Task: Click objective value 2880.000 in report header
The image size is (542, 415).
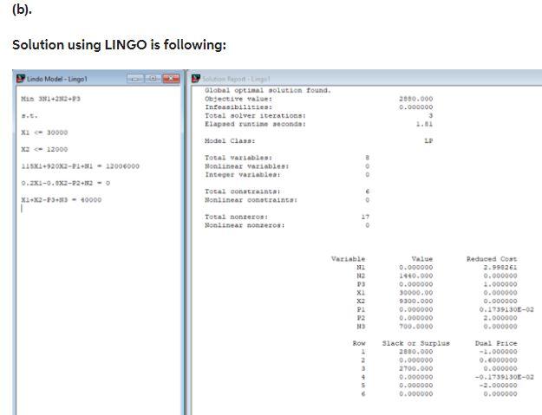Action: pos(416,99)
